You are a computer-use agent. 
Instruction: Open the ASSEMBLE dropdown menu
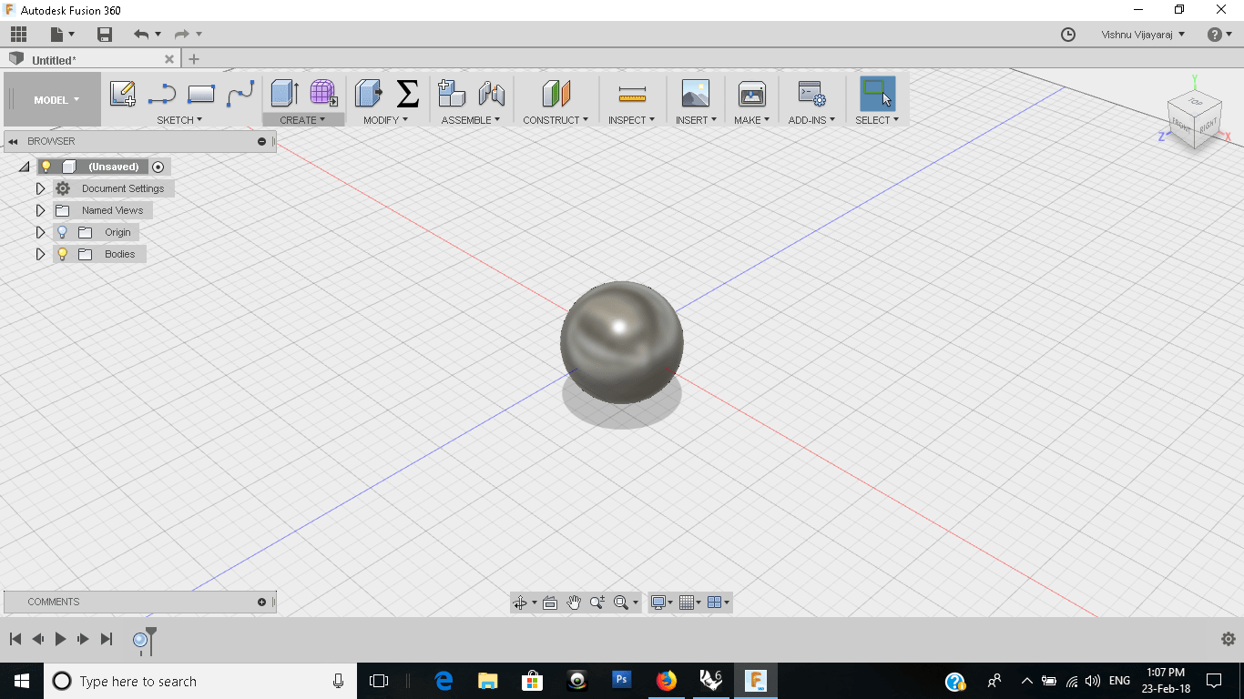click(x=470, y=120)
